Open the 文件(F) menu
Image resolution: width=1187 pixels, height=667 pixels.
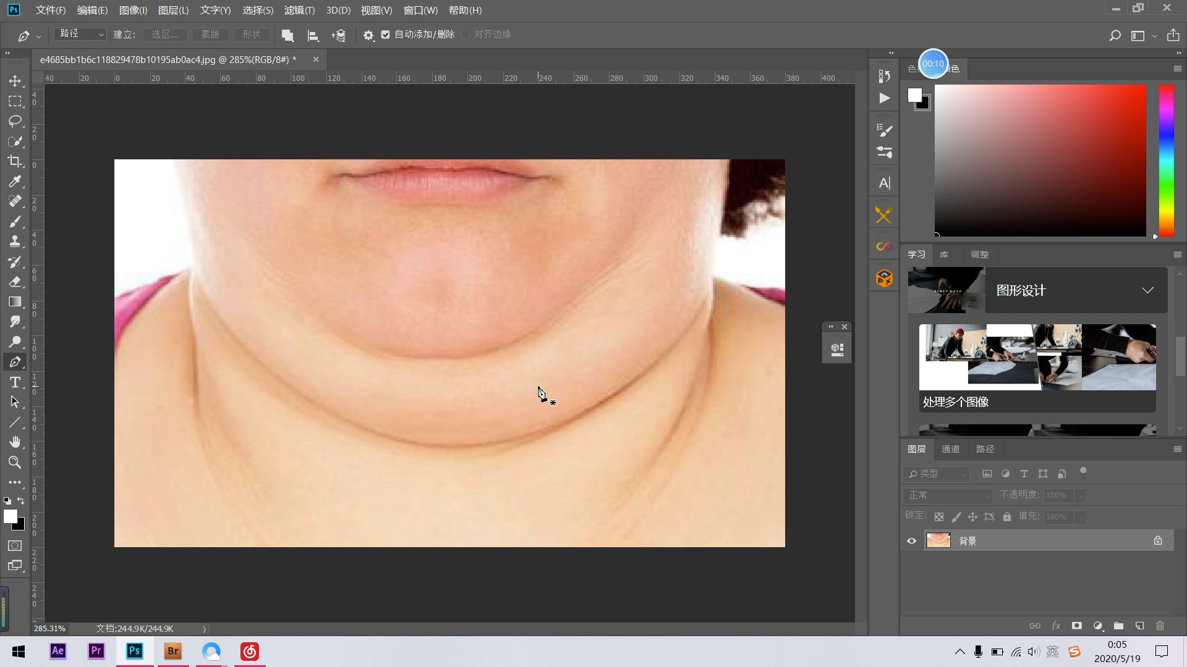pos(51,10)
